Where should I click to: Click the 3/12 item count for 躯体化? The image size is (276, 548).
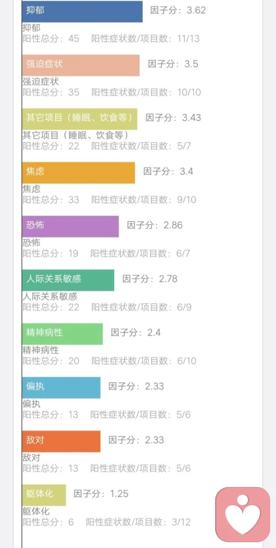point(181,523)
